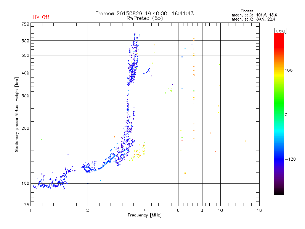
Task: Click the subtitle 'RwPretec (8p)'
Action: [144, 18]
